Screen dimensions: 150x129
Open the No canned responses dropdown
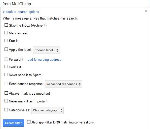point(63,84)
